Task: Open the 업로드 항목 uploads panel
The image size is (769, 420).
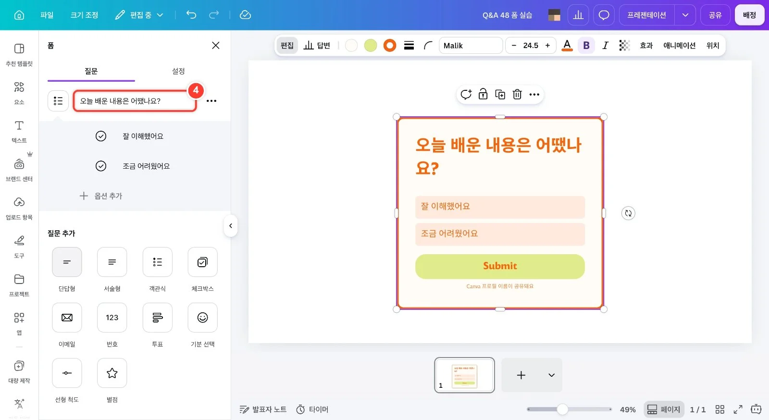Action: click(x=19, y=208)
